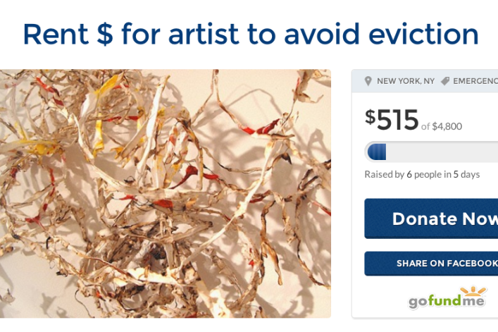Image resolution: width=498 pixels, height=332 pixels.
Task: Open the gofundme logo
Action: pos(447,297)
